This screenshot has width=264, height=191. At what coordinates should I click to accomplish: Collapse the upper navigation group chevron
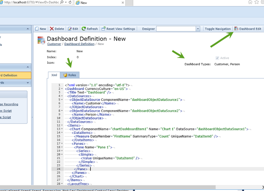click(x=28, y=29)
